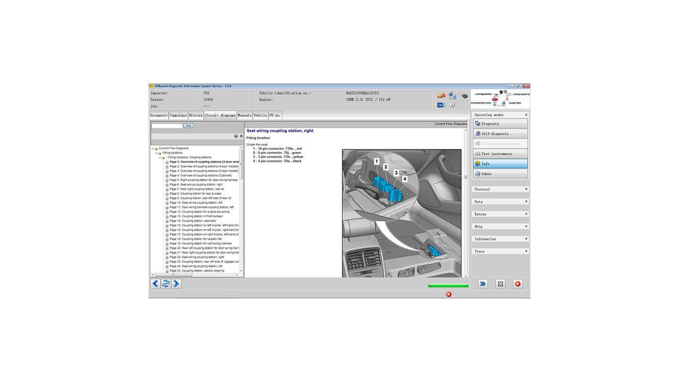Expand the Extras section
The height and width of the screenshot is (382, 679).
526,214
